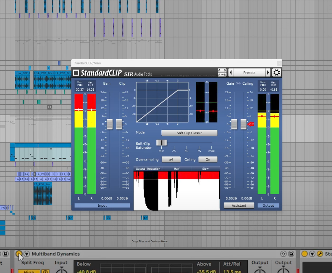Reset the input Max RMS 14.36 readout

91,90
